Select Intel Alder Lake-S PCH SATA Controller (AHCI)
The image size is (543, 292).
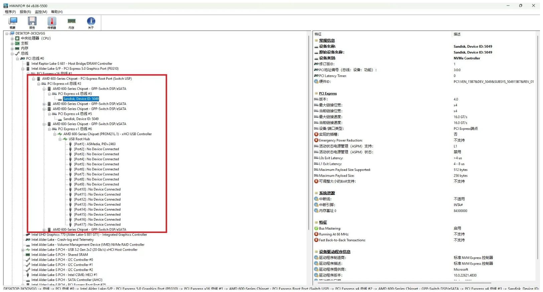67,280
